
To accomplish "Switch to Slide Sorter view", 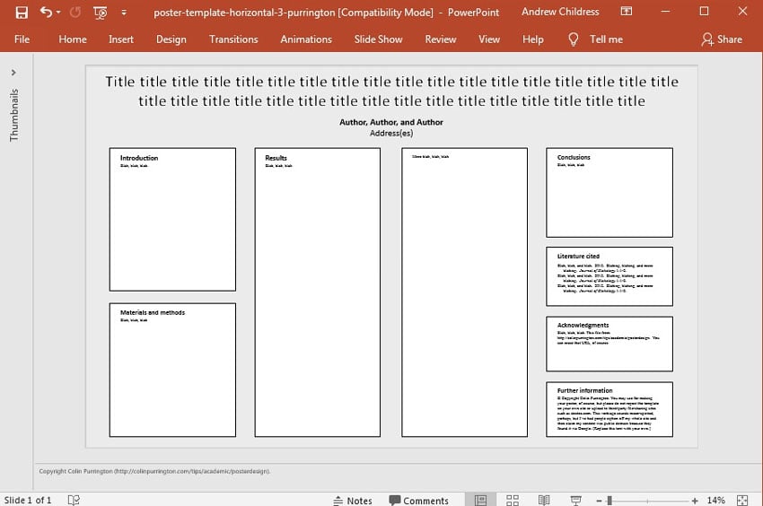I will click(513, 500).
